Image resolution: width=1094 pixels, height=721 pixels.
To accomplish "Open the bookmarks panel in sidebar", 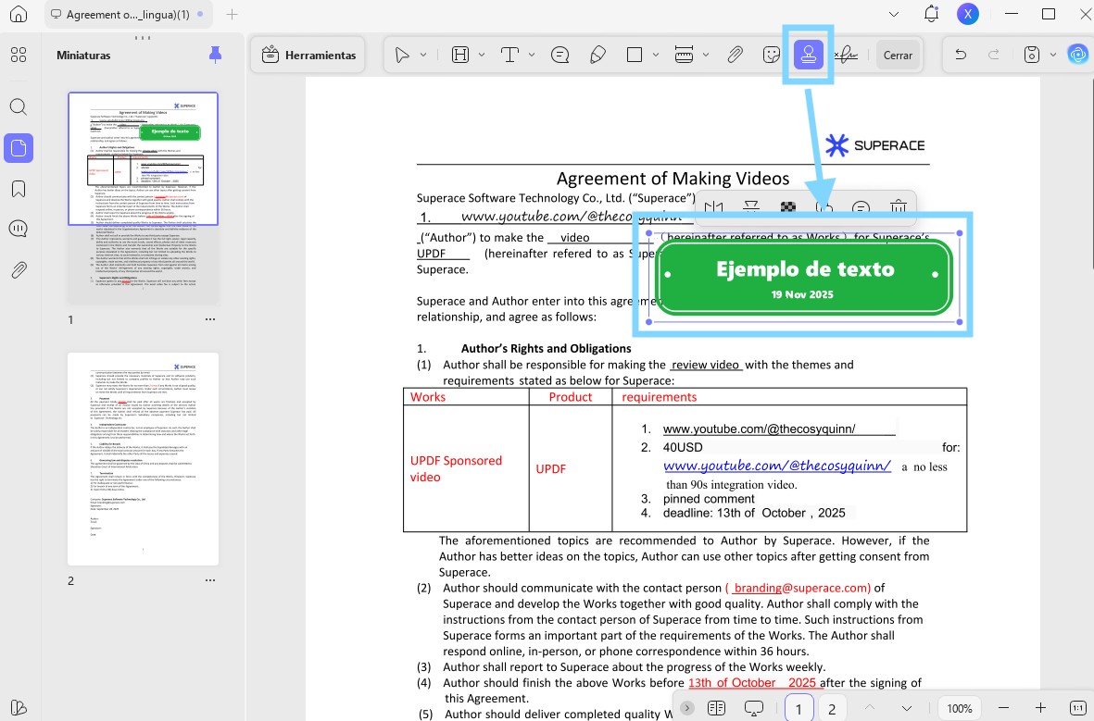I will (19, 189).
